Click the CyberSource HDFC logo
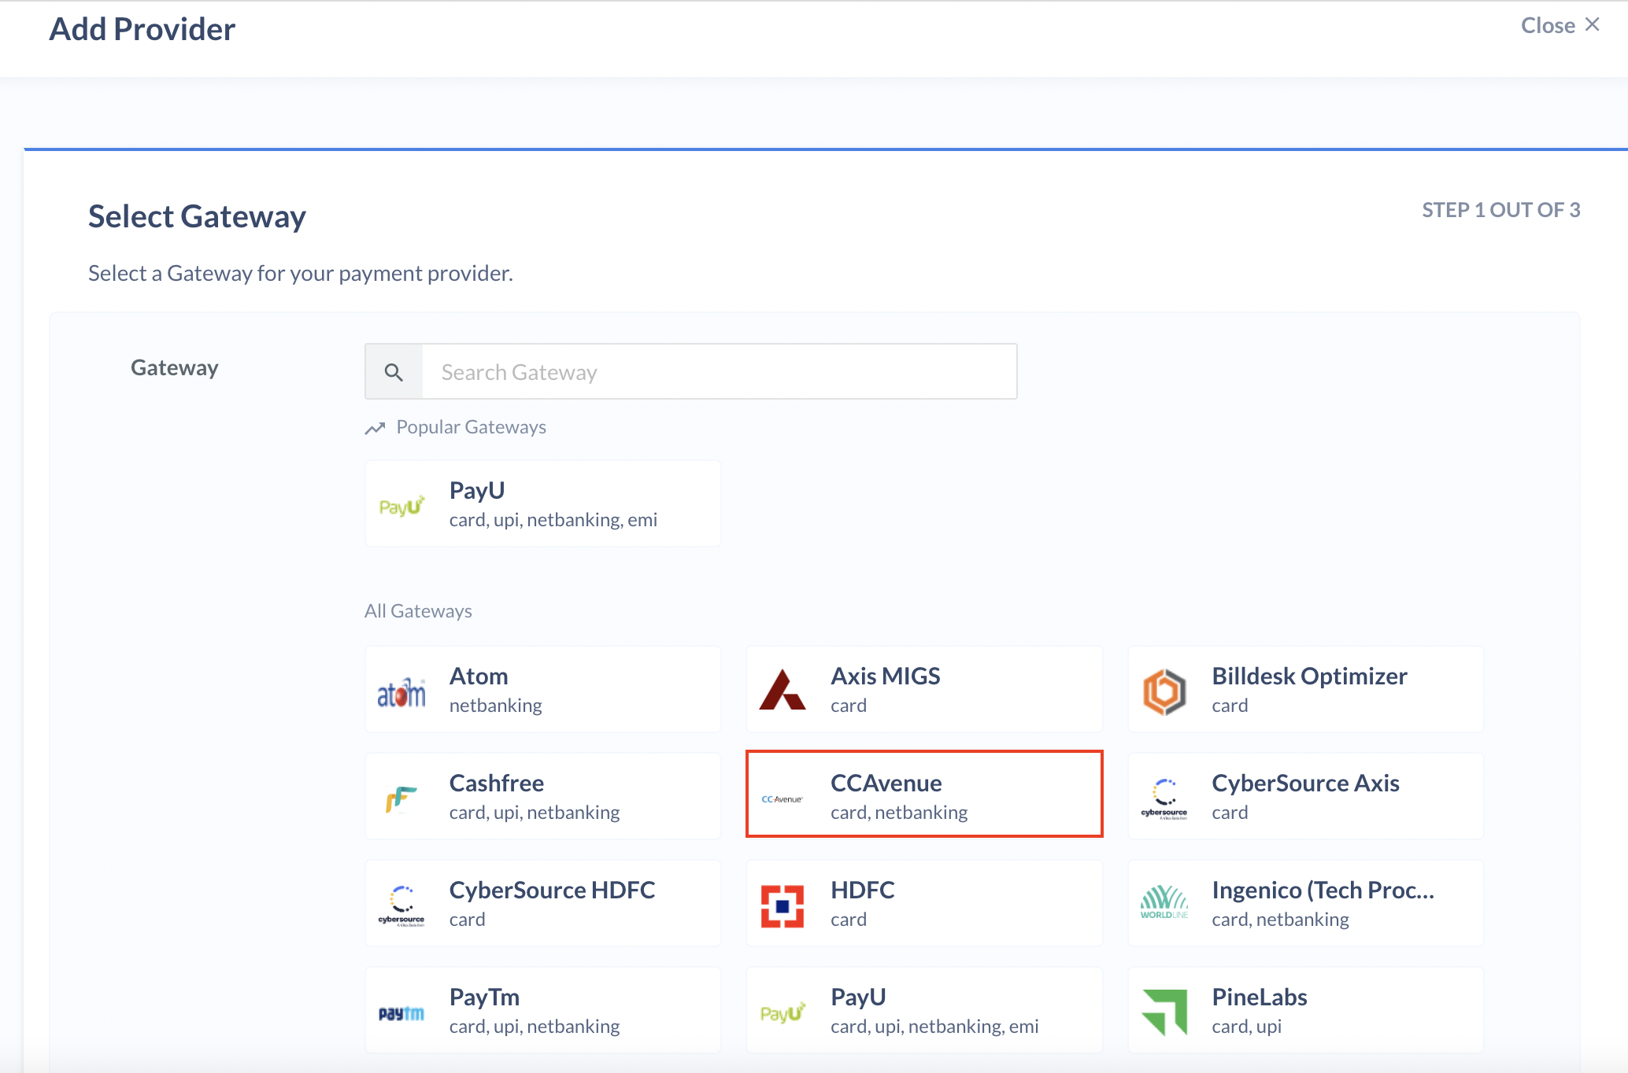Viewport: 1628px width, 1073px height. tap(401, 905)
